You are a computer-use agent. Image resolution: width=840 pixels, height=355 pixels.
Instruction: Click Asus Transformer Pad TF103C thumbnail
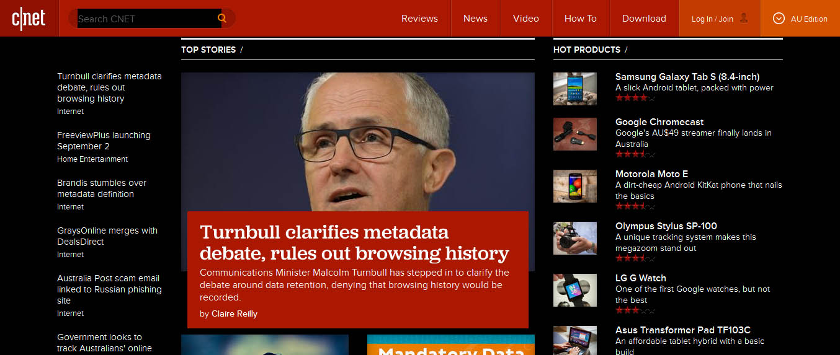click(x=575, y=340)
